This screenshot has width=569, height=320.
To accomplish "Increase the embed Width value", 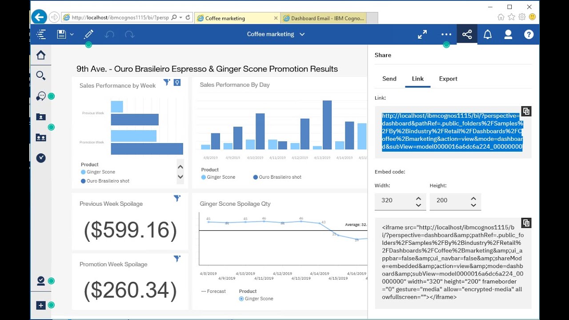I will pyautogui.click(x=418, y=198).
